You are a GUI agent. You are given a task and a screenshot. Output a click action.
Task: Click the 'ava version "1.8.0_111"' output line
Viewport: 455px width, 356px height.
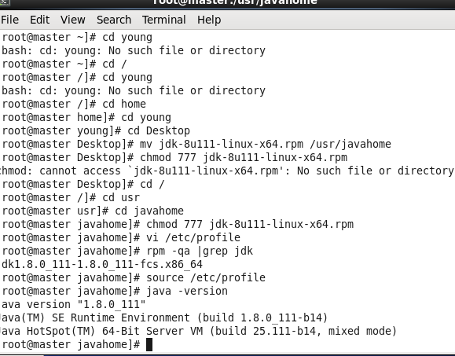pyautogui.click(x=73, y=304)
